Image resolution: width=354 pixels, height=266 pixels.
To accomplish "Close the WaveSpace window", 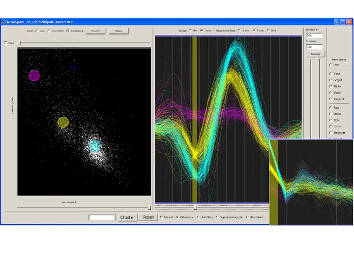I will point(349,22).
